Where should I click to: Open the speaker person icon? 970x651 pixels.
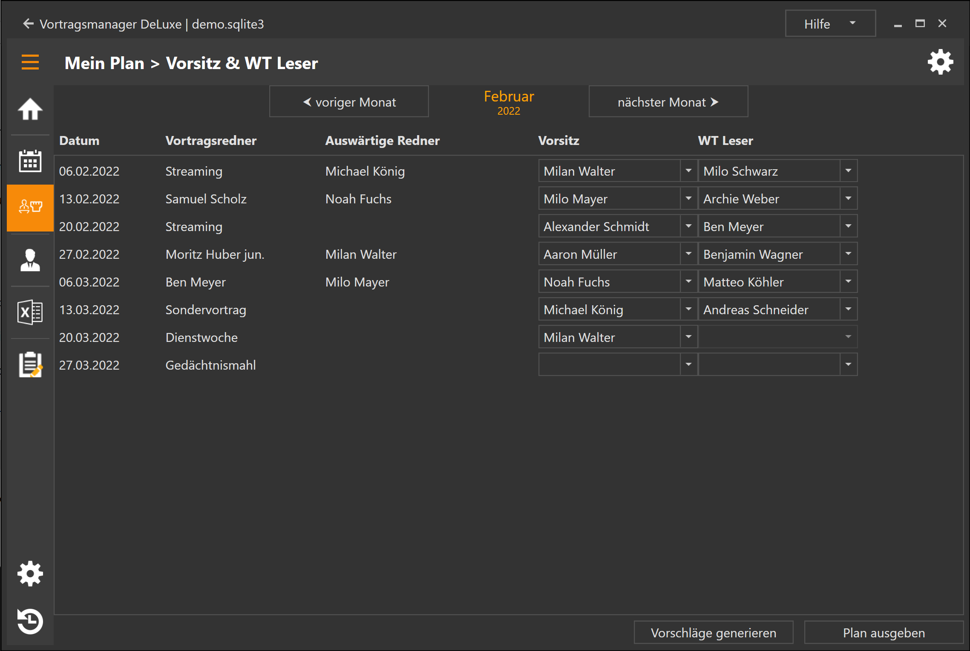tap(30, 260)
